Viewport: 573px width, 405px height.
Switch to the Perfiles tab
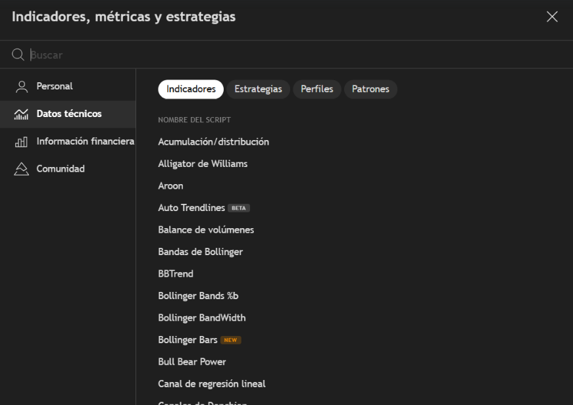point(316,89)
